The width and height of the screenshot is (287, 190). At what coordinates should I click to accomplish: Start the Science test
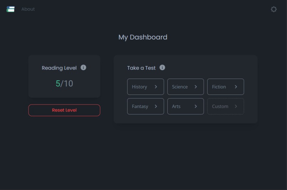coord(185,87)
